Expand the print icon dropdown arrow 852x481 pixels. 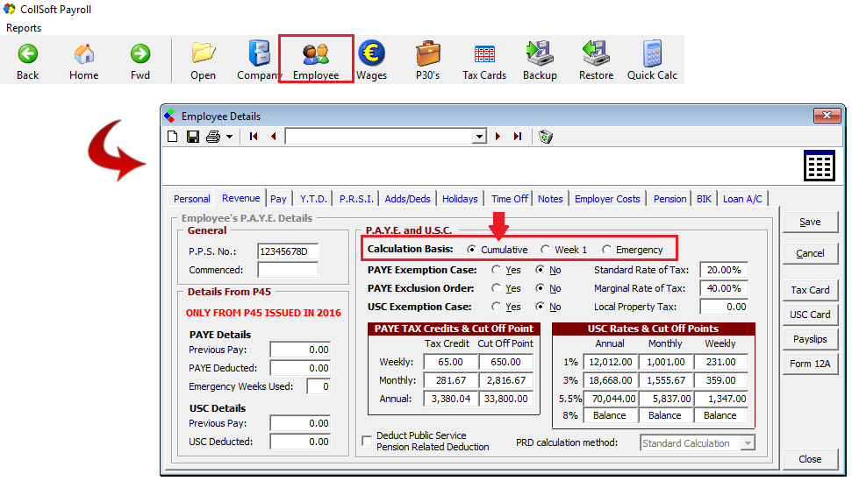pos(229,137)
